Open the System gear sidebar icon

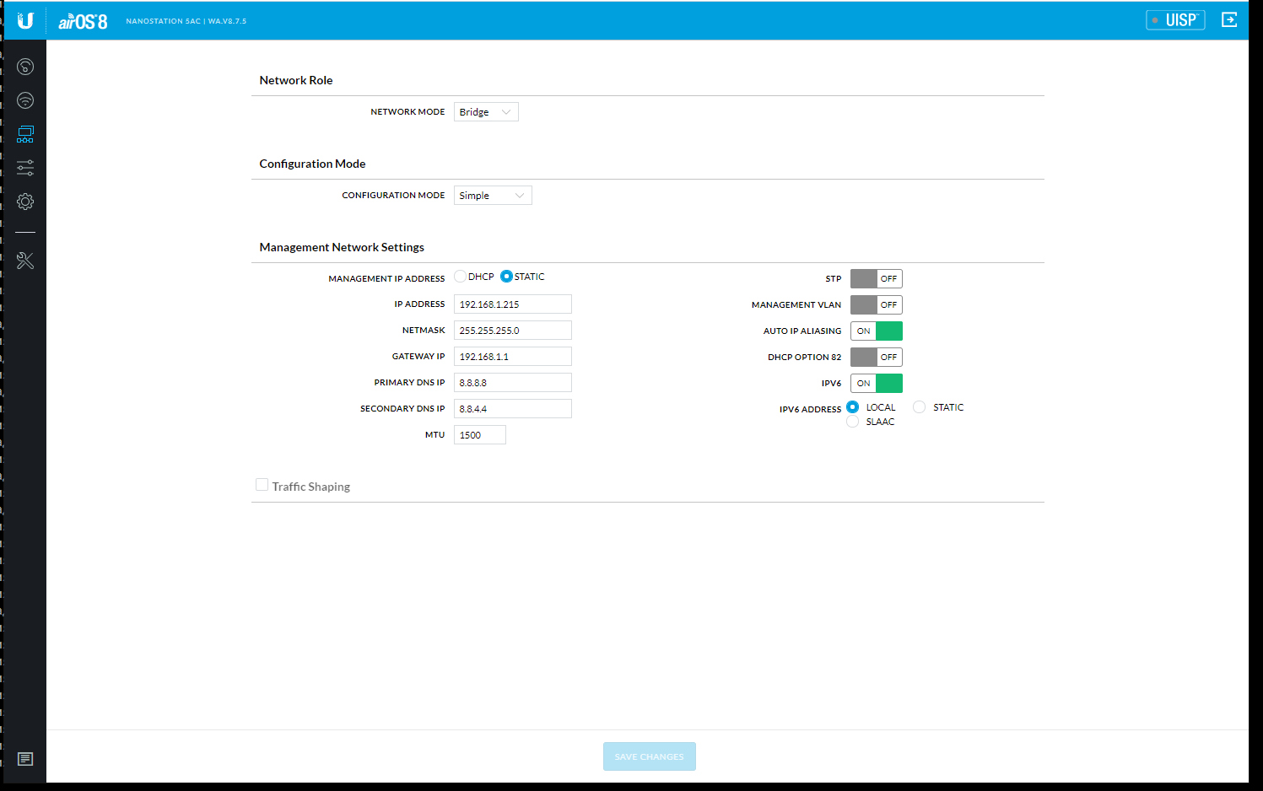pos(25,202)
